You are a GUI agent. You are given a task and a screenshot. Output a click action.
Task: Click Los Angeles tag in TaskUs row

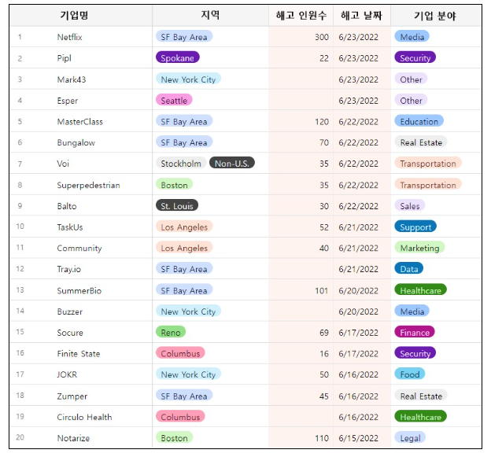(x=184, y=227)
